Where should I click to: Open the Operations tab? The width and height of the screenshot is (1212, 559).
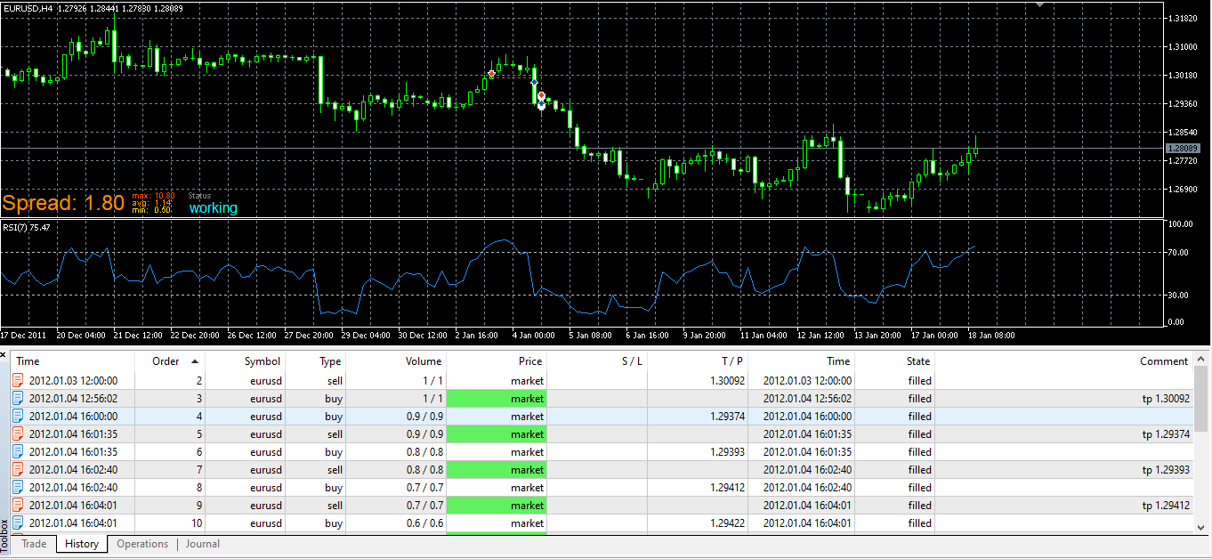click(x=142, y=544)
